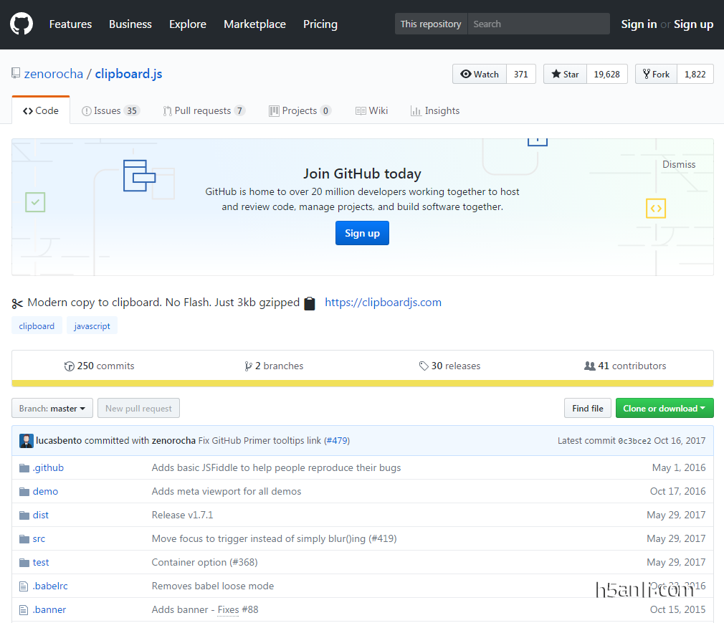Open the .babelrc file
The width and height of the screenshot is (724, 623).
[50, 586]
